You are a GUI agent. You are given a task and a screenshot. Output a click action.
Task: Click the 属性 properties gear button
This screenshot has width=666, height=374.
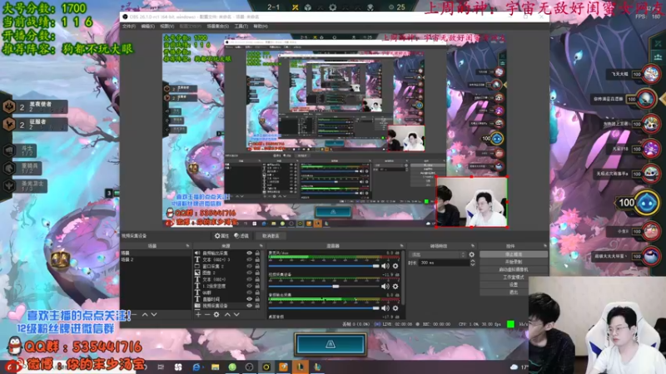pyautogui.click(x=221, y=236)
